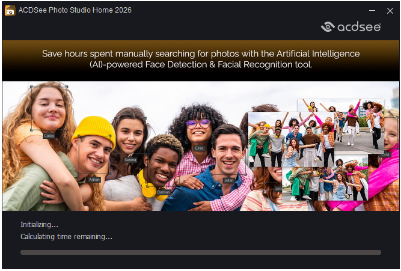This screenshot has width=401, height=271.
Task: Click the installation progress bar
Action: 201,252
